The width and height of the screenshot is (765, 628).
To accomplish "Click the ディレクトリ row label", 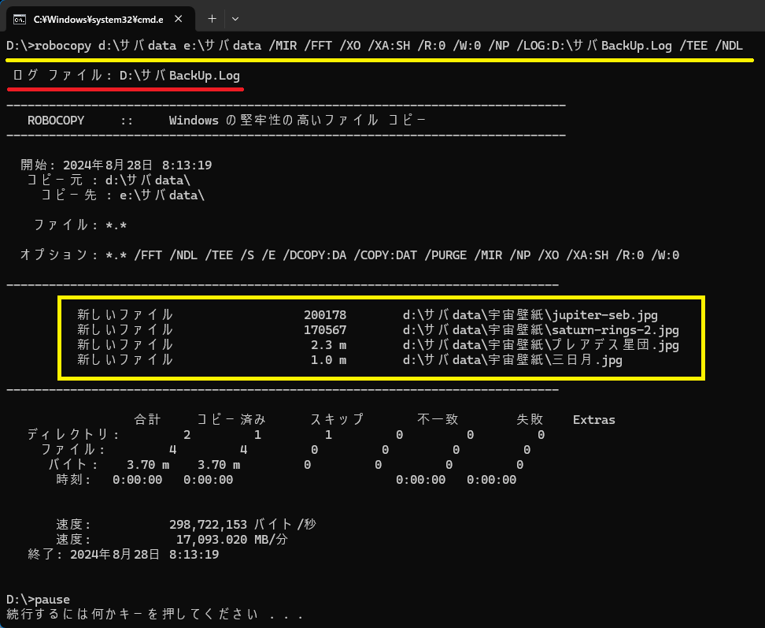I will [73, 435].
